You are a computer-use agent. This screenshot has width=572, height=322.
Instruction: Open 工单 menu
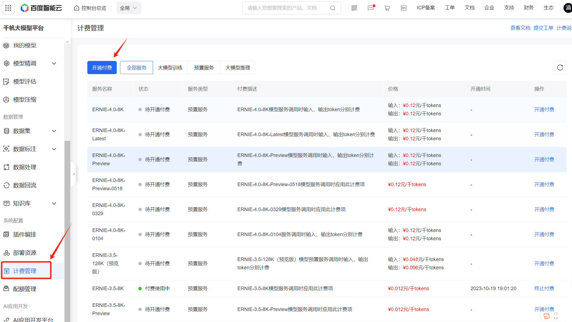coord(450,8)
